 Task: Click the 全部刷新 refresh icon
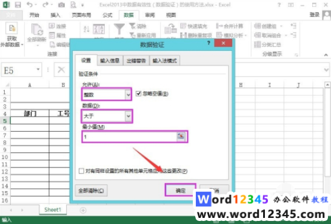tap(37, 29)
